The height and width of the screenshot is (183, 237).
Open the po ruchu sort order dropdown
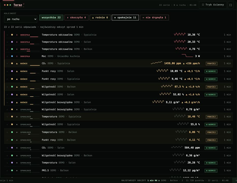(21, 19)
